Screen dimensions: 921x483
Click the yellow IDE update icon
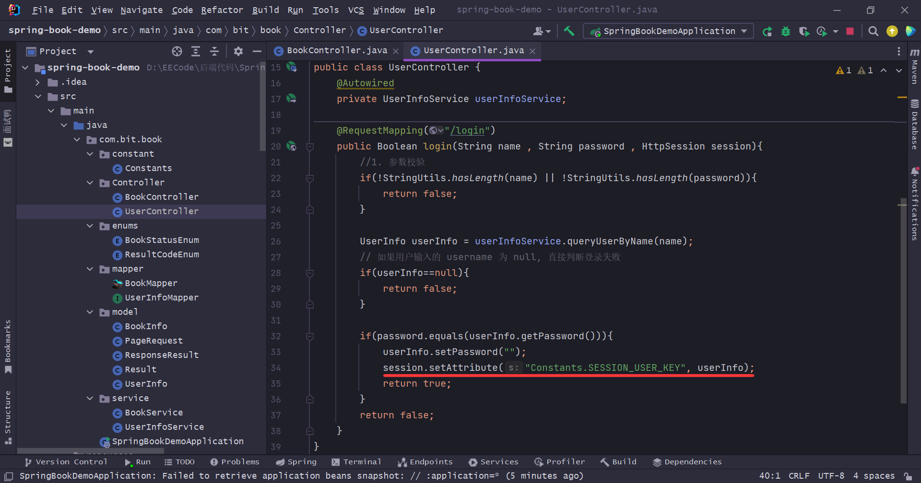pyautogui.click(x=892, y=31)
